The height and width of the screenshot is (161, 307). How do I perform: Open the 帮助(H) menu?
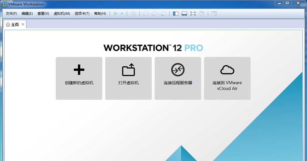pos(100,13)
